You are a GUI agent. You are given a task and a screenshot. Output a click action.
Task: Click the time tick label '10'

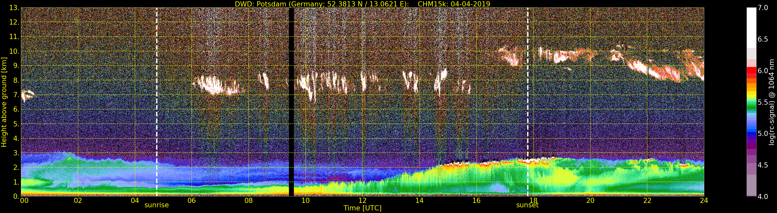[306, 201]
